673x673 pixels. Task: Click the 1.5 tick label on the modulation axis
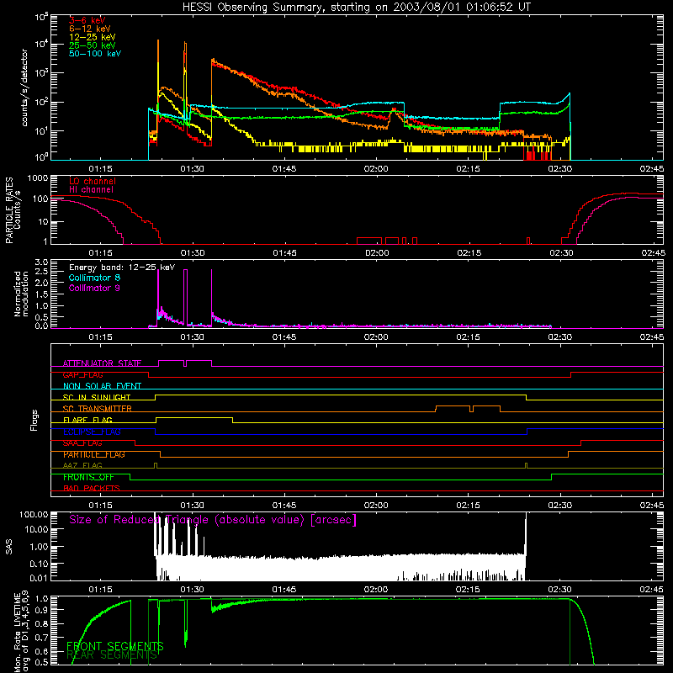pyautogui.click(x=41, y=294)
